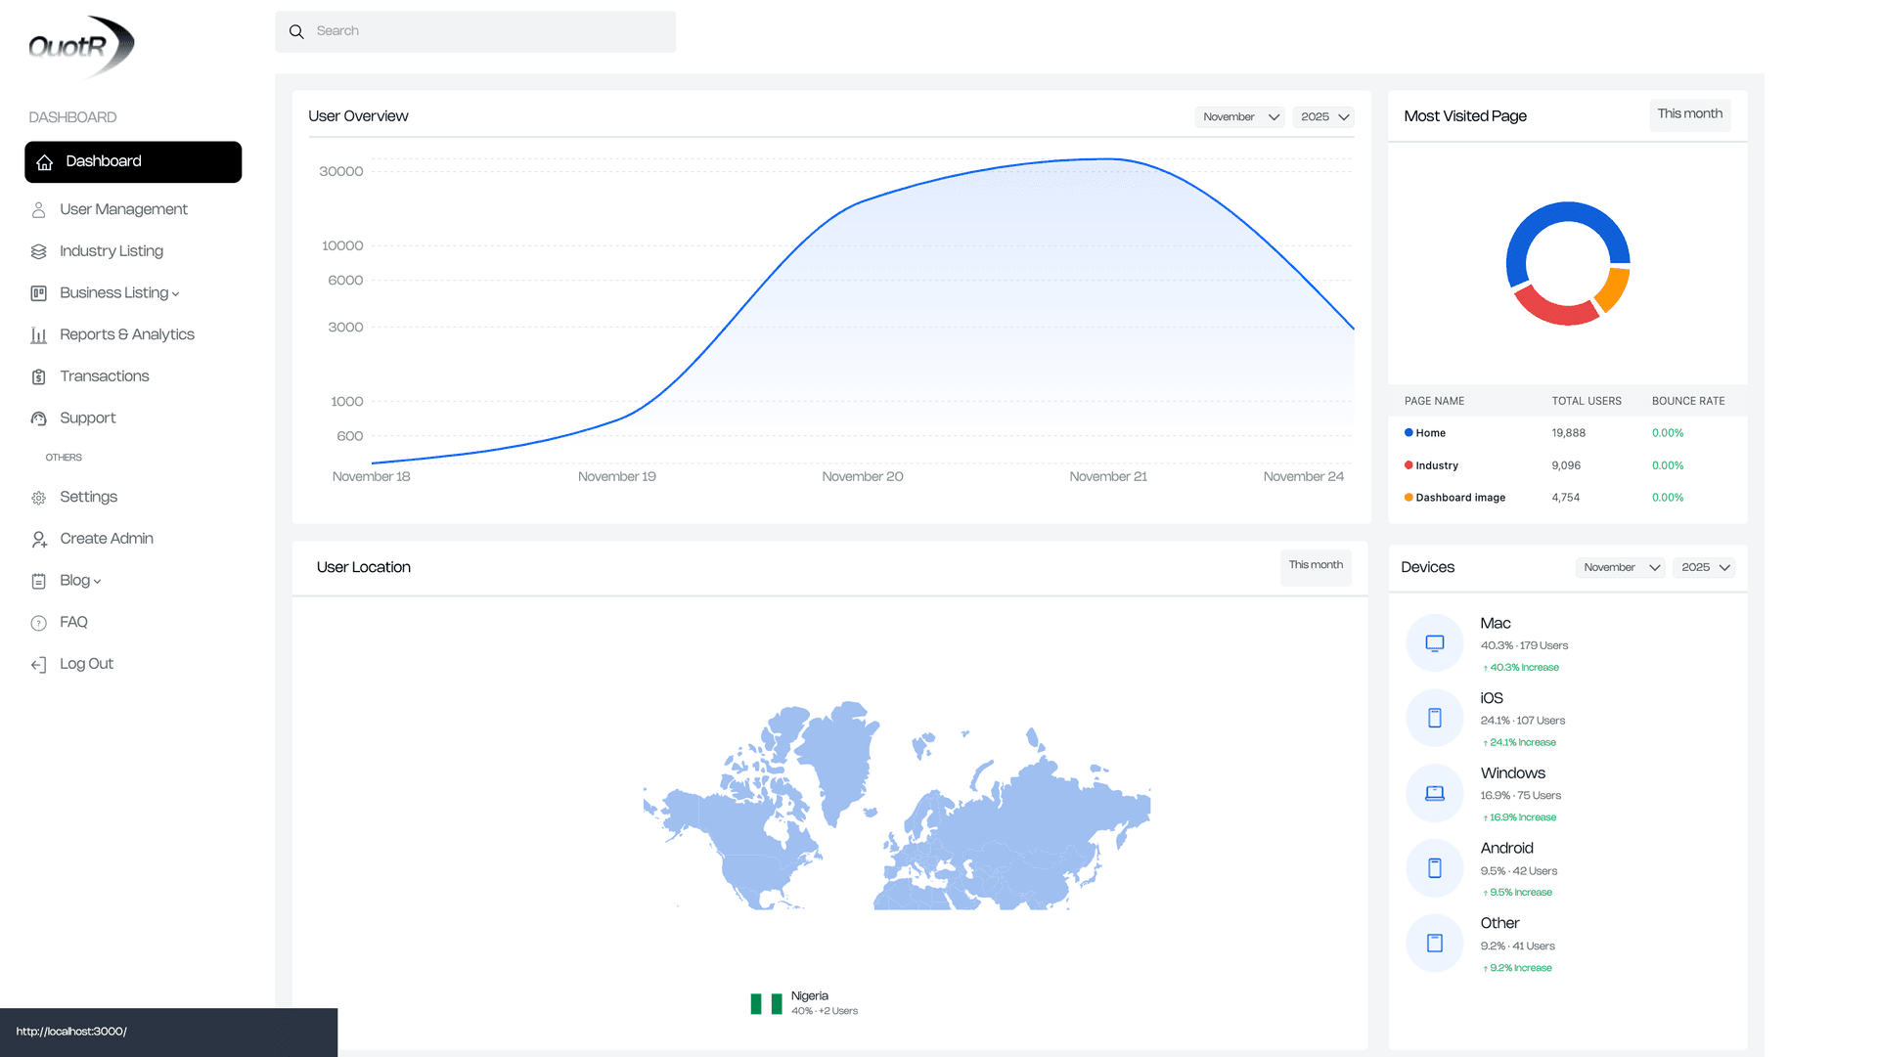This screenshot has width=1878, height=1057.
Task: Expand the Business Listing submenu
Action: pos(174,293)
